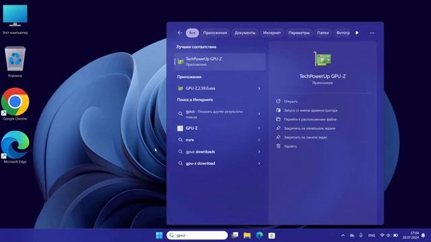Click 'Перейти к расположению файла'
The height and width of the screenshot is (242, 431).
click(306, 120)
